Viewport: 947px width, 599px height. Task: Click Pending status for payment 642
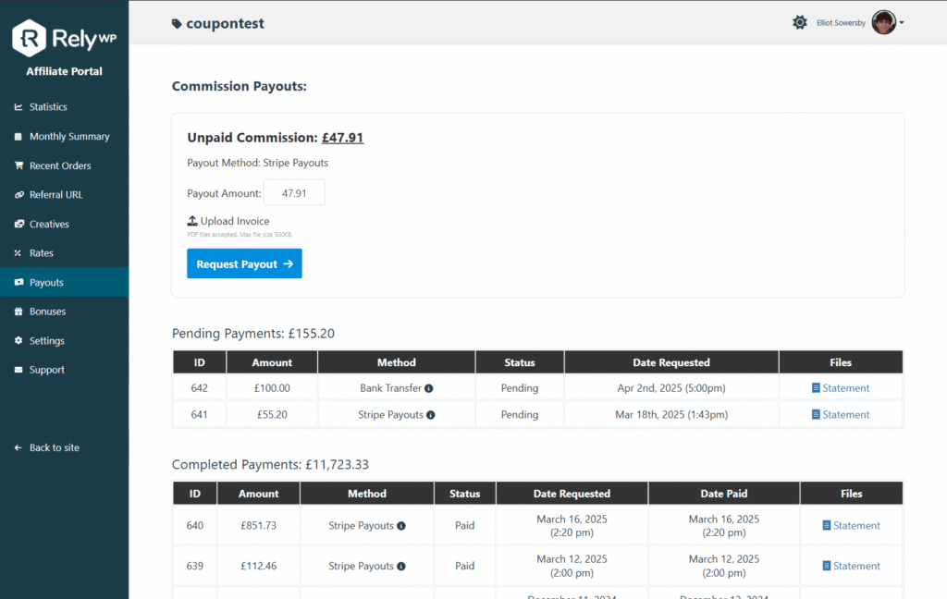520,388
